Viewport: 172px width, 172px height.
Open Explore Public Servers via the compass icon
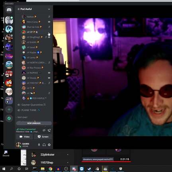point(9,118)
